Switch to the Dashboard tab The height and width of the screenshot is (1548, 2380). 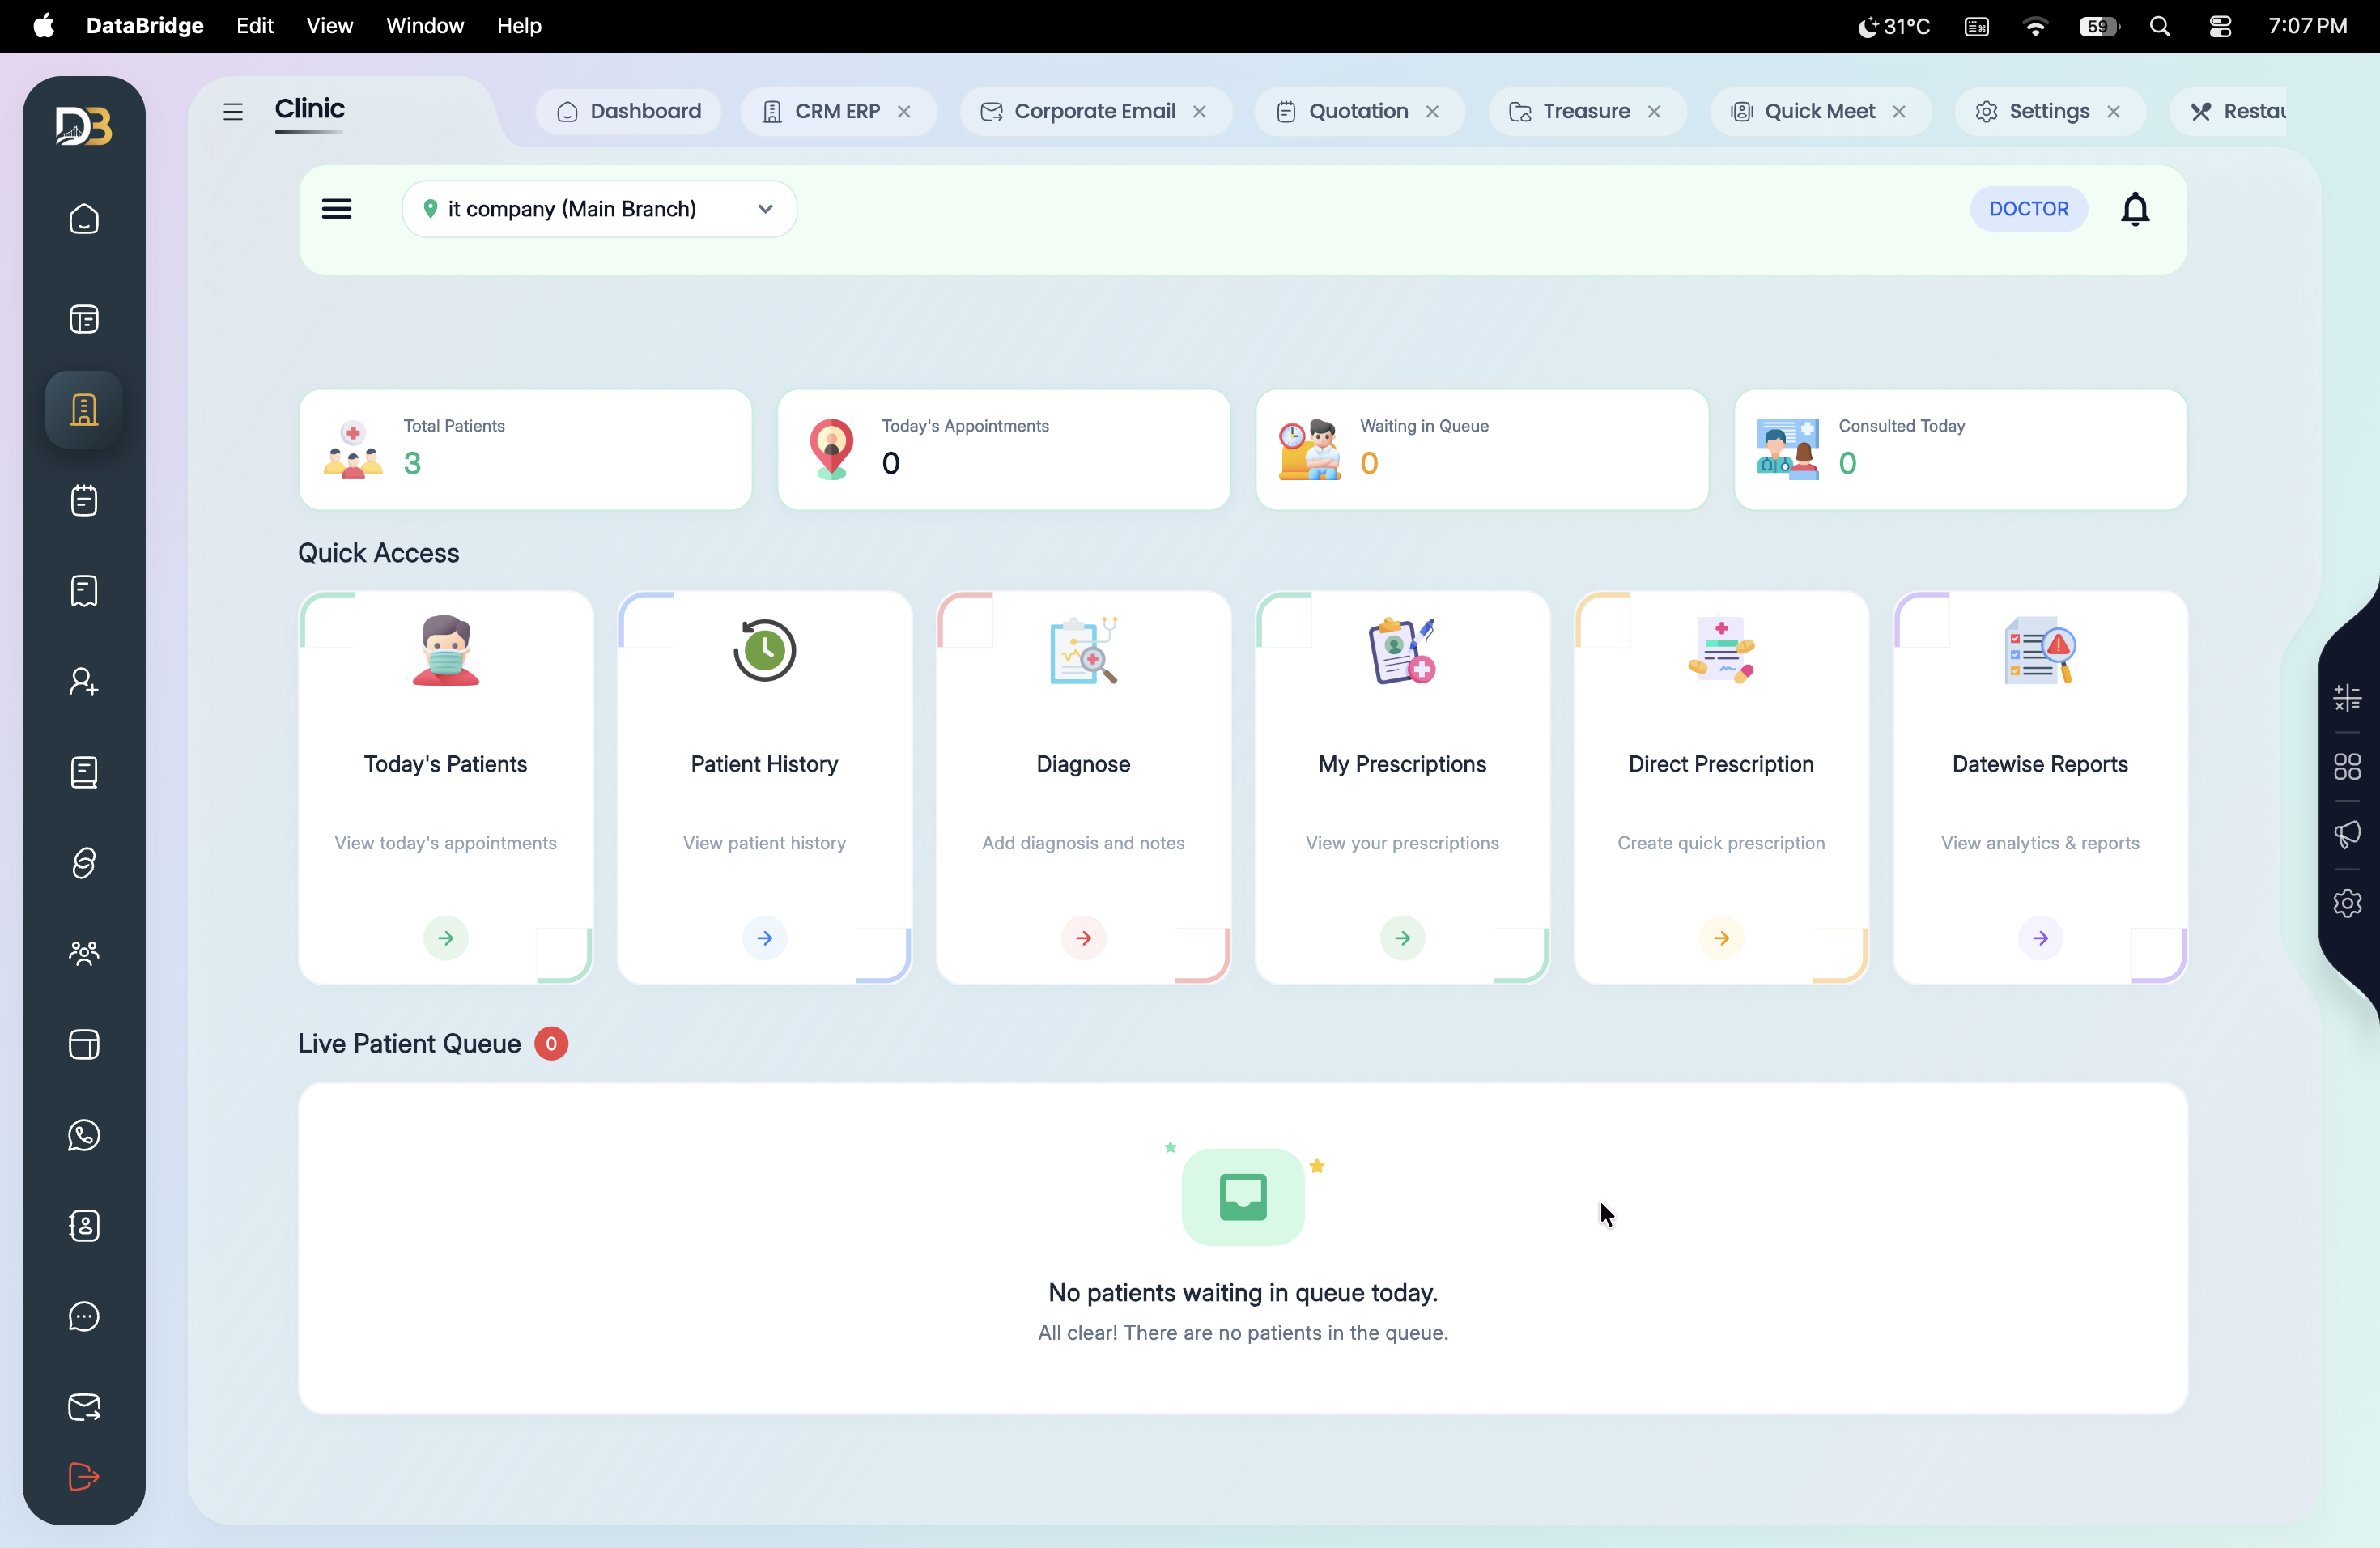pyautogui.click(x=629, y=112)
